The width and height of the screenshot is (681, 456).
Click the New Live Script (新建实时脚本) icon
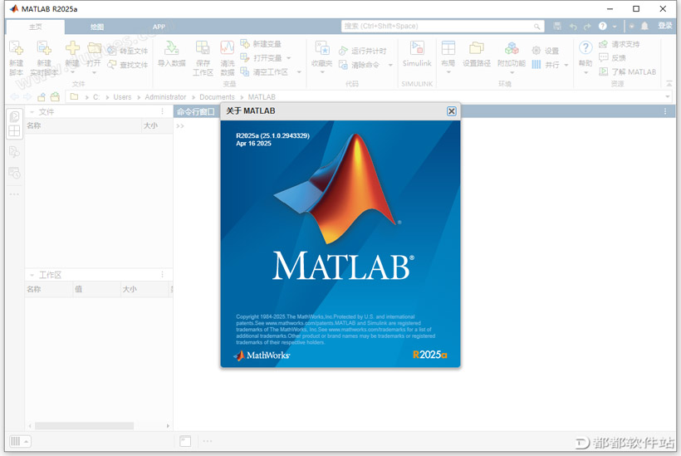[44, 48]
